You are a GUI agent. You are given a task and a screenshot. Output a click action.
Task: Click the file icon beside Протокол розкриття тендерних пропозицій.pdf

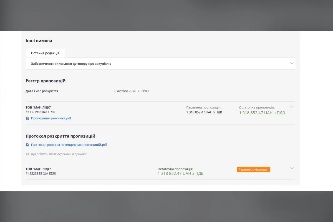coord(27,145)
